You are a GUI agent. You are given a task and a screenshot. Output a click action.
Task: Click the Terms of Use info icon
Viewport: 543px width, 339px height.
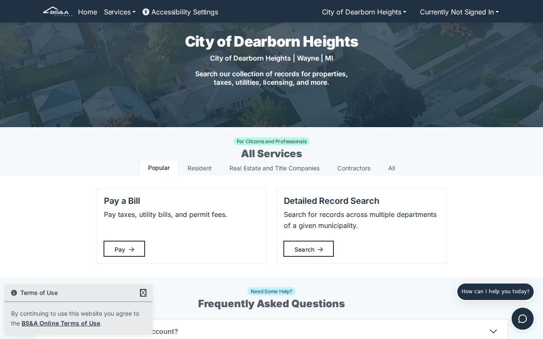[x=14, y=293]
